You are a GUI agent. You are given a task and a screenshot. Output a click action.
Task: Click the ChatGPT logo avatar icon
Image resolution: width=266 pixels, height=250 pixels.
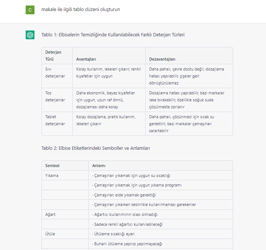[x=30, y=35]
